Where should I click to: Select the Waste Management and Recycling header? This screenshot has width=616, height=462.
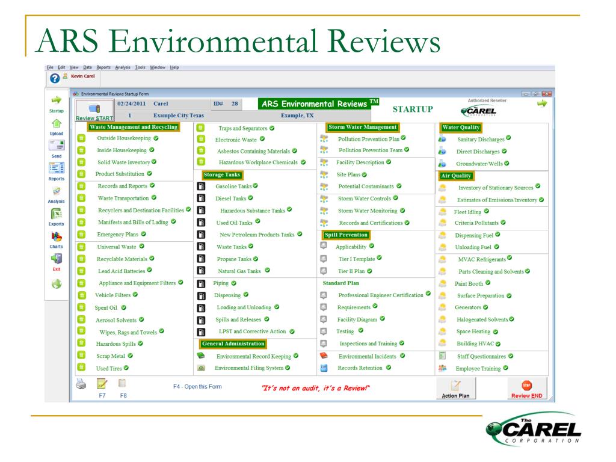pos(134,127)
